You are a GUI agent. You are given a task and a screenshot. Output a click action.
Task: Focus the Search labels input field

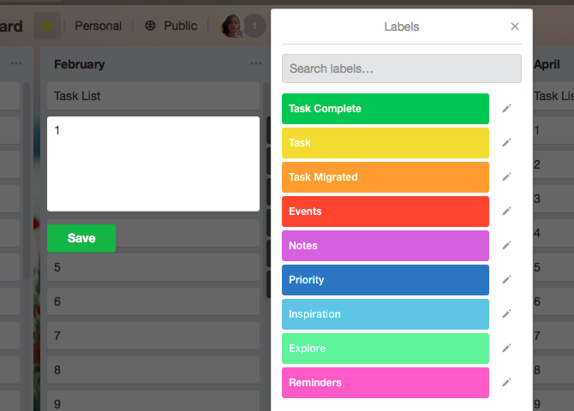[401, 68]
